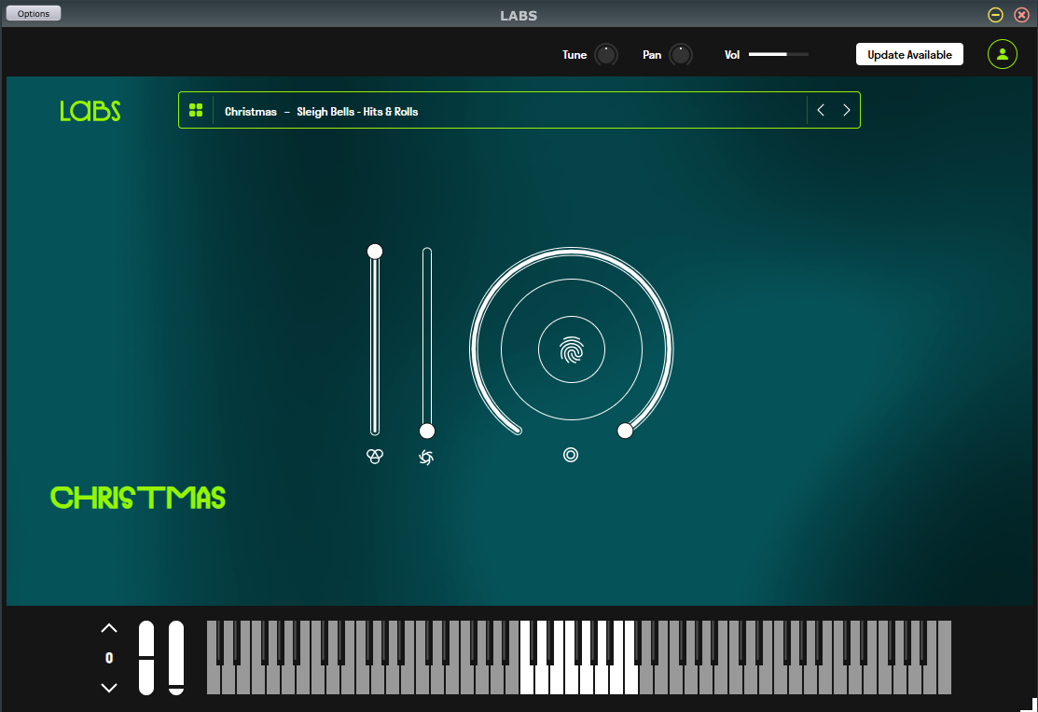Decrease octave with down chevron
This screenshot has height=712, width=1038.
(109, 688)
